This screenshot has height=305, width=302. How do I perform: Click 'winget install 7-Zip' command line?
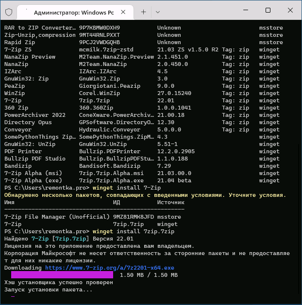(127, 188)
